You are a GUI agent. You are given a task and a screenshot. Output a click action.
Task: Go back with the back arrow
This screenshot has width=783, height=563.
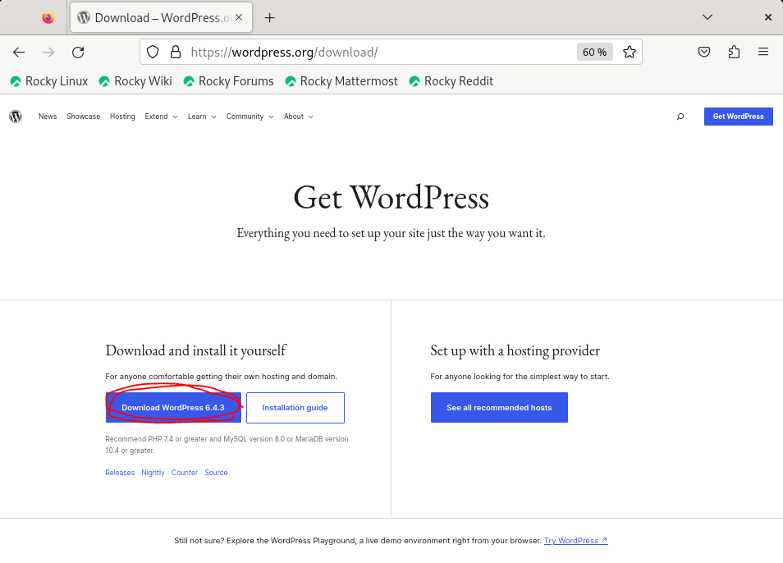(x=19, y=52)
